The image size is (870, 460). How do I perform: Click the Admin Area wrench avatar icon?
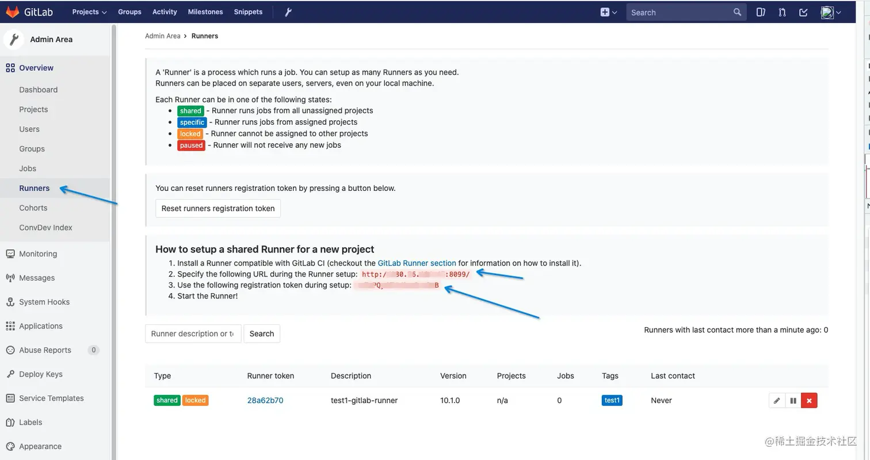(x=14, y=39)
